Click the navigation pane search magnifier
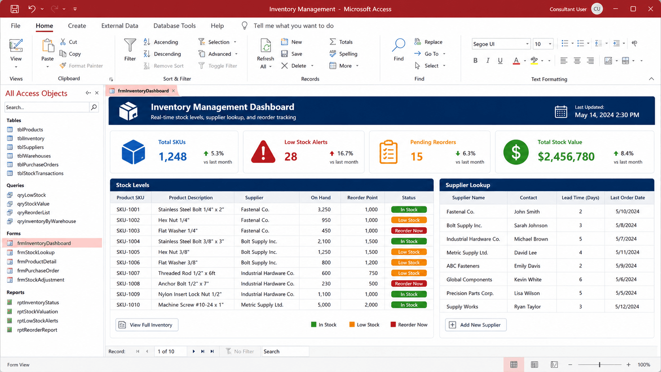Screen dimensions: 661x372 point(94,107)
